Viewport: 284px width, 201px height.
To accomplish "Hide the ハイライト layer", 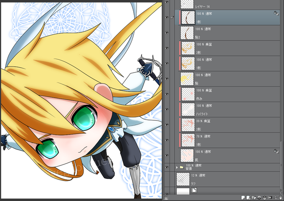I will tap(167, 109).
